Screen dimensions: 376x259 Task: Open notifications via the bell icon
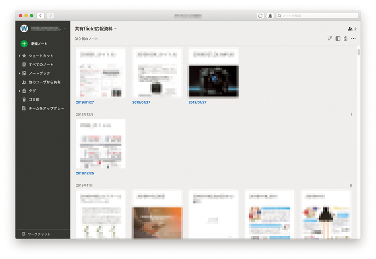270,15
